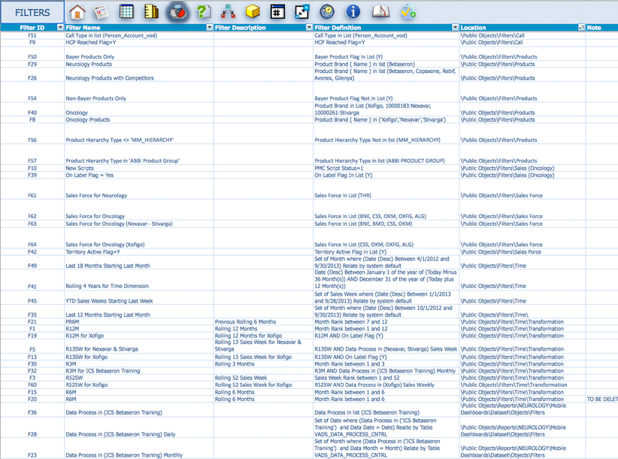Go to the Home sheet via house icon
Viewport: 618px width, 459px height.
pyautogui.click(x=77, y=12)
